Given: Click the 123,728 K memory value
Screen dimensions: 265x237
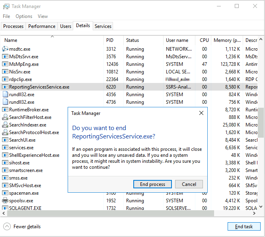Looking at the screenshot, I should (230, 64).
